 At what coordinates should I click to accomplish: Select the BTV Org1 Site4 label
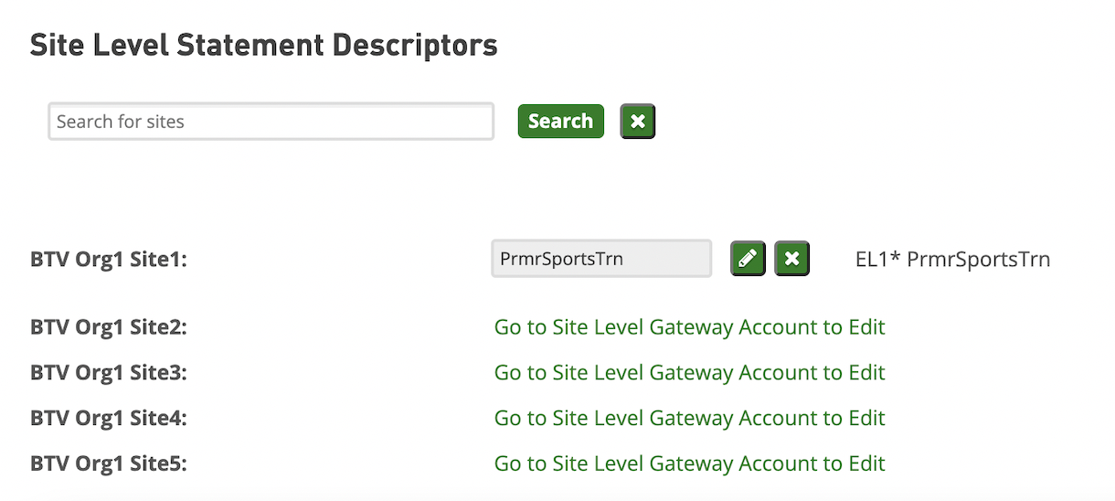(x=108, y=419)
